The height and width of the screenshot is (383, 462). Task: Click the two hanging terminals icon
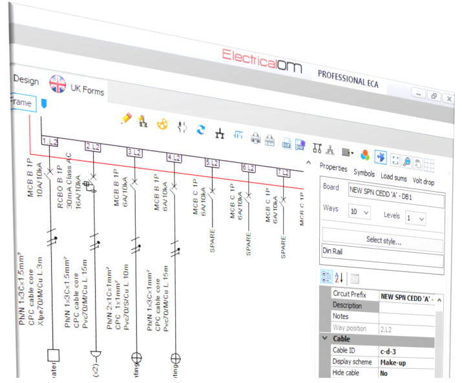point(317,148)
